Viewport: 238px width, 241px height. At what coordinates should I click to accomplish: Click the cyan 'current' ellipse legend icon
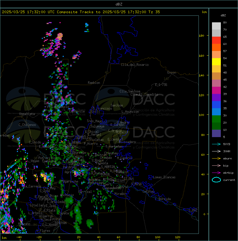coord(216,180)
